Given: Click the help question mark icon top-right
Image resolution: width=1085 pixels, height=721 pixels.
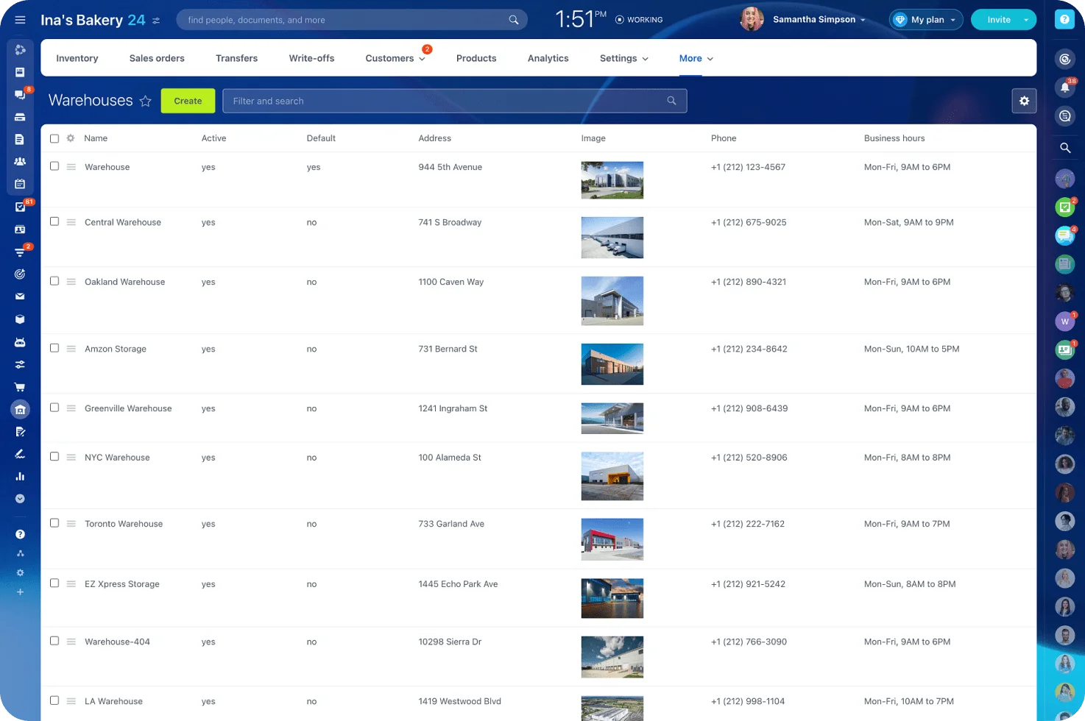Looking at the screenshot, I should pos(1064,20).
